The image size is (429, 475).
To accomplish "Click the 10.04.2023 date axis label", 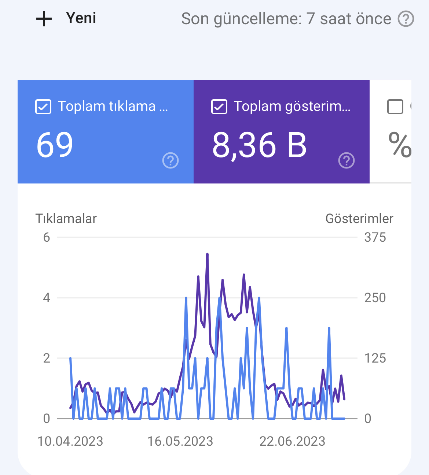I will click(x=70, y=441).
